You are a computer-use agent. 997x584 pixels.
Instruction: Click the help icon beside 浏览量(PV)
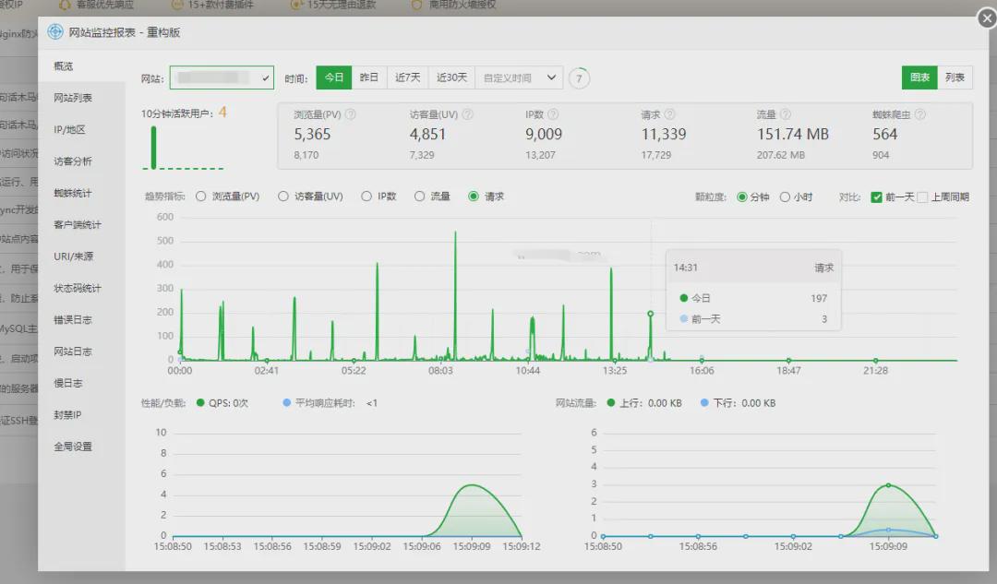tap(351, 114)
